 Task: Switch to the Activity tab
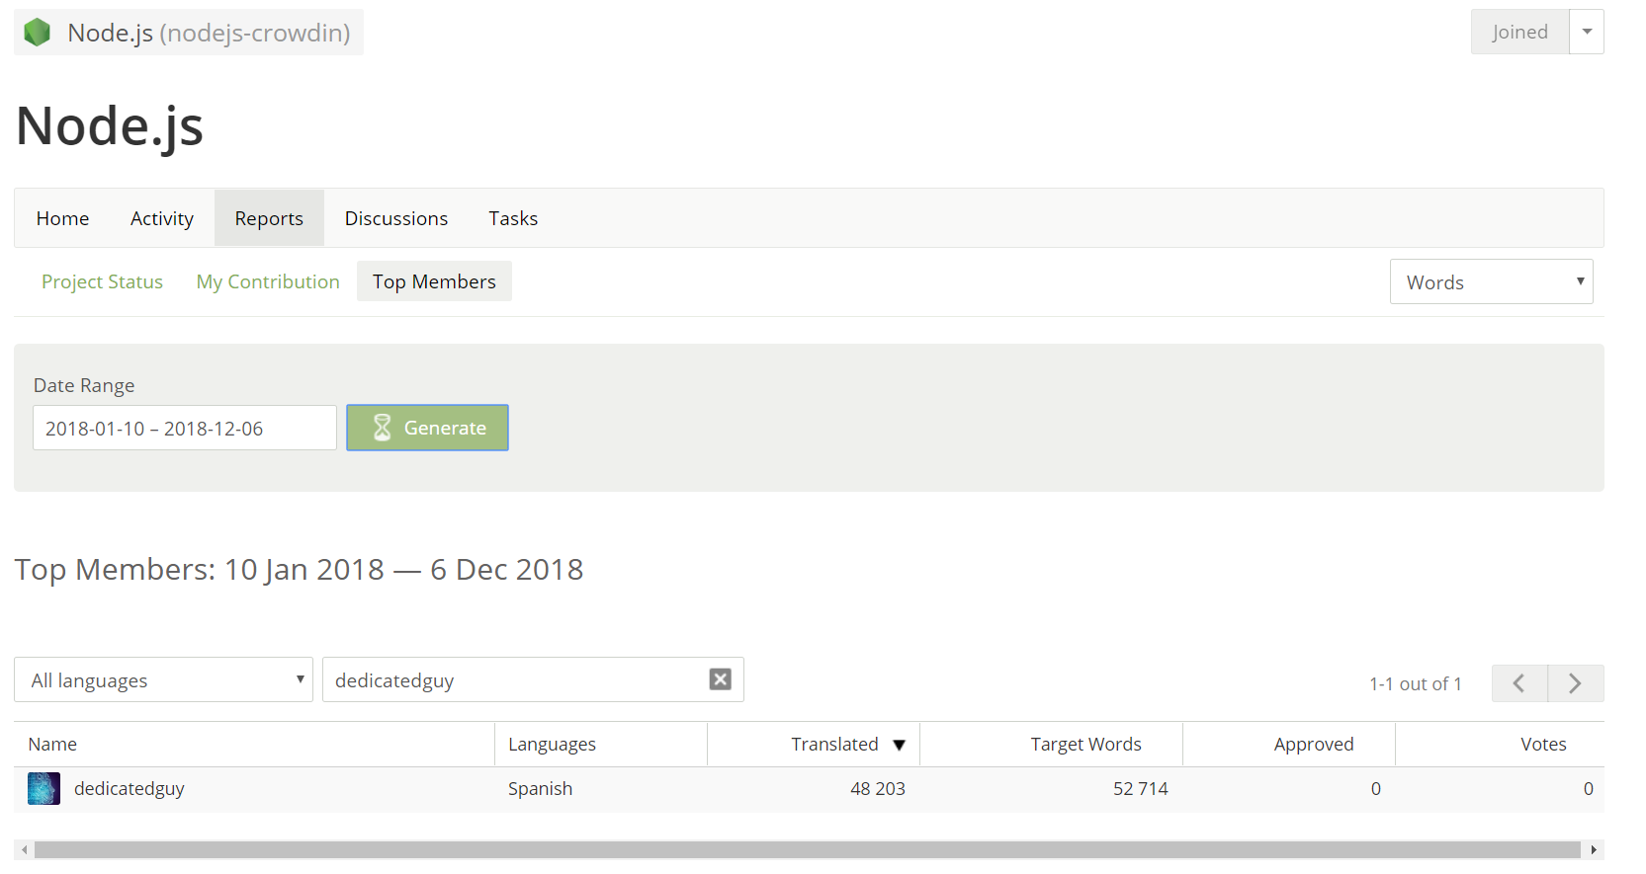tap(162, 218)
